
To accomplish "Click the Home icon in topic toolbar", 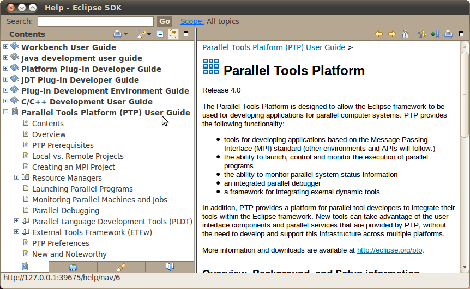I will pos(405,34).
